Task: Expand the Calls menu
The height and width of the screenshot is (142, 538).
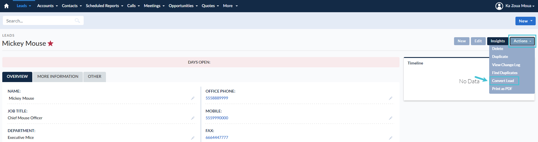Action: pos(133,6)
